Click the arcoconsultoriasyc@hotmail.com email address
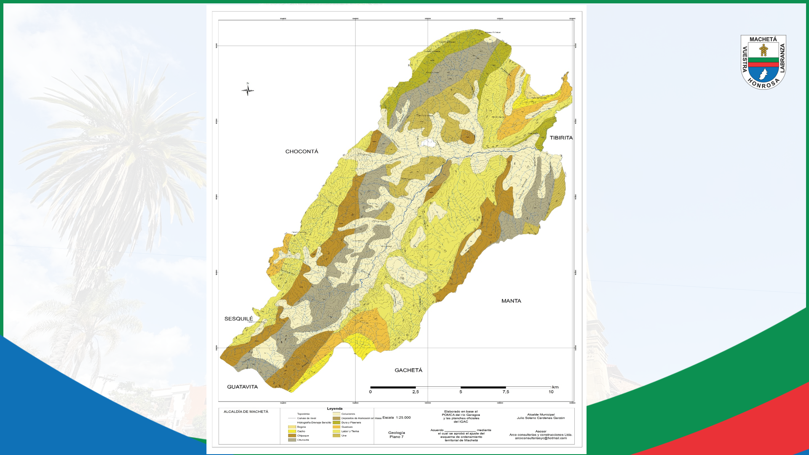This screenshot has height=455, width=809. [541, 438]
